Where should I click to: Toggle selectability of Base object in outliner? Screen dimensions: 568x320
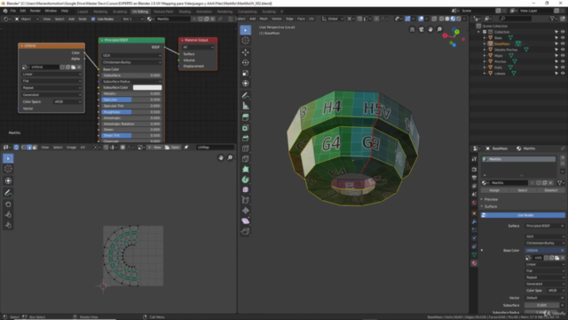pyautogui.click(x=556, y=37)
